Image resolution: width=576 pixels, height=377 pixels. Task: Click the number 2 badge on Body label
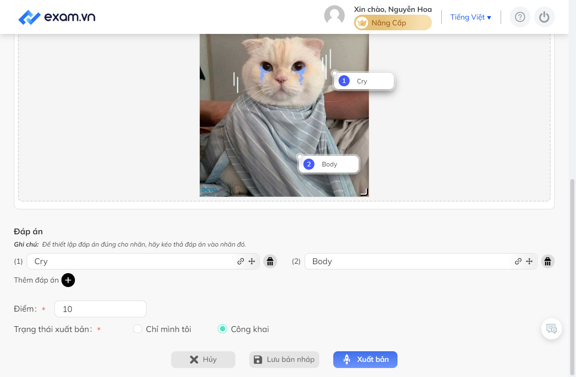click(309, 164)
